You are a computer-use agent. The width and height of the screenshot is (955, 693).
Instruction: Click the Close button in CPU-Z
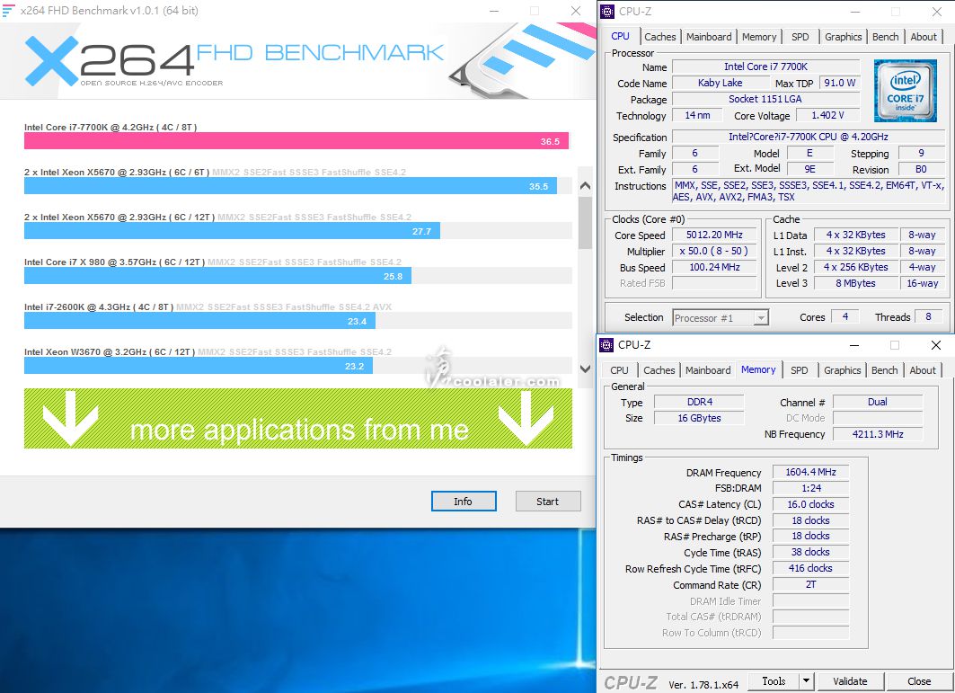click(x=918, y=680)
